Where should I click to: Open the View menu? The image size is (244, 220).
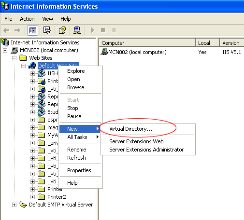[x=47, y=19]
